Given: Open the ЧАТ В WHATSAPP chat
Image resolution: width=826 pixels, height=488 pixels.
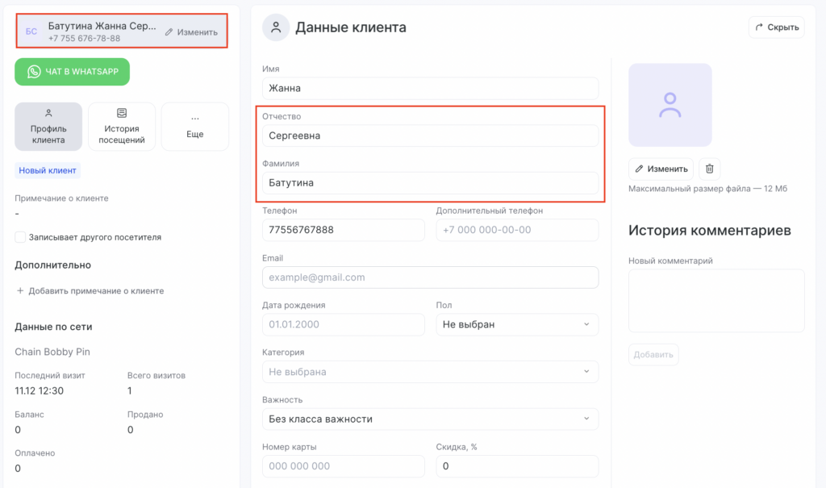Looking at the screenshot, I should click(72, 72).
